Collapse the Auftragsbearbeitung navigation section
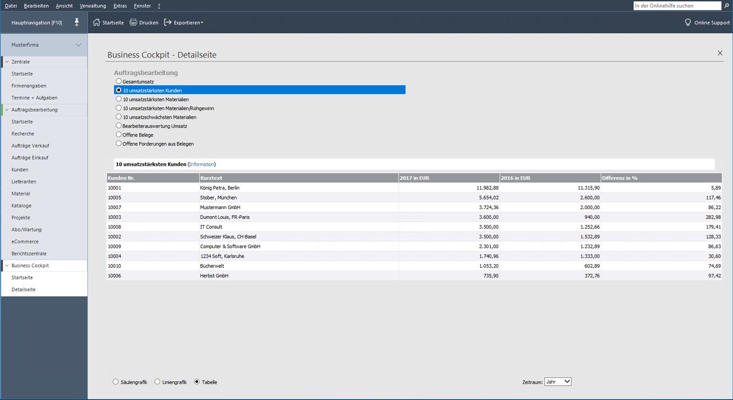 tap(7, 110)
